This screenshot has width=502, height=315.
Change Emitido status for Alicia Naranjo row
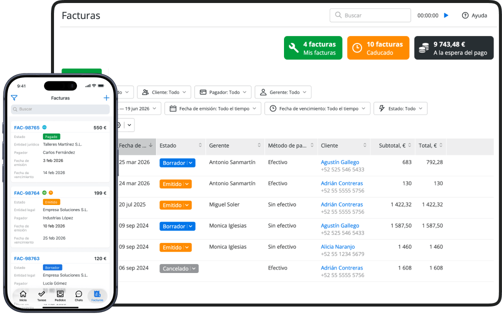click(x=175, y=247)
